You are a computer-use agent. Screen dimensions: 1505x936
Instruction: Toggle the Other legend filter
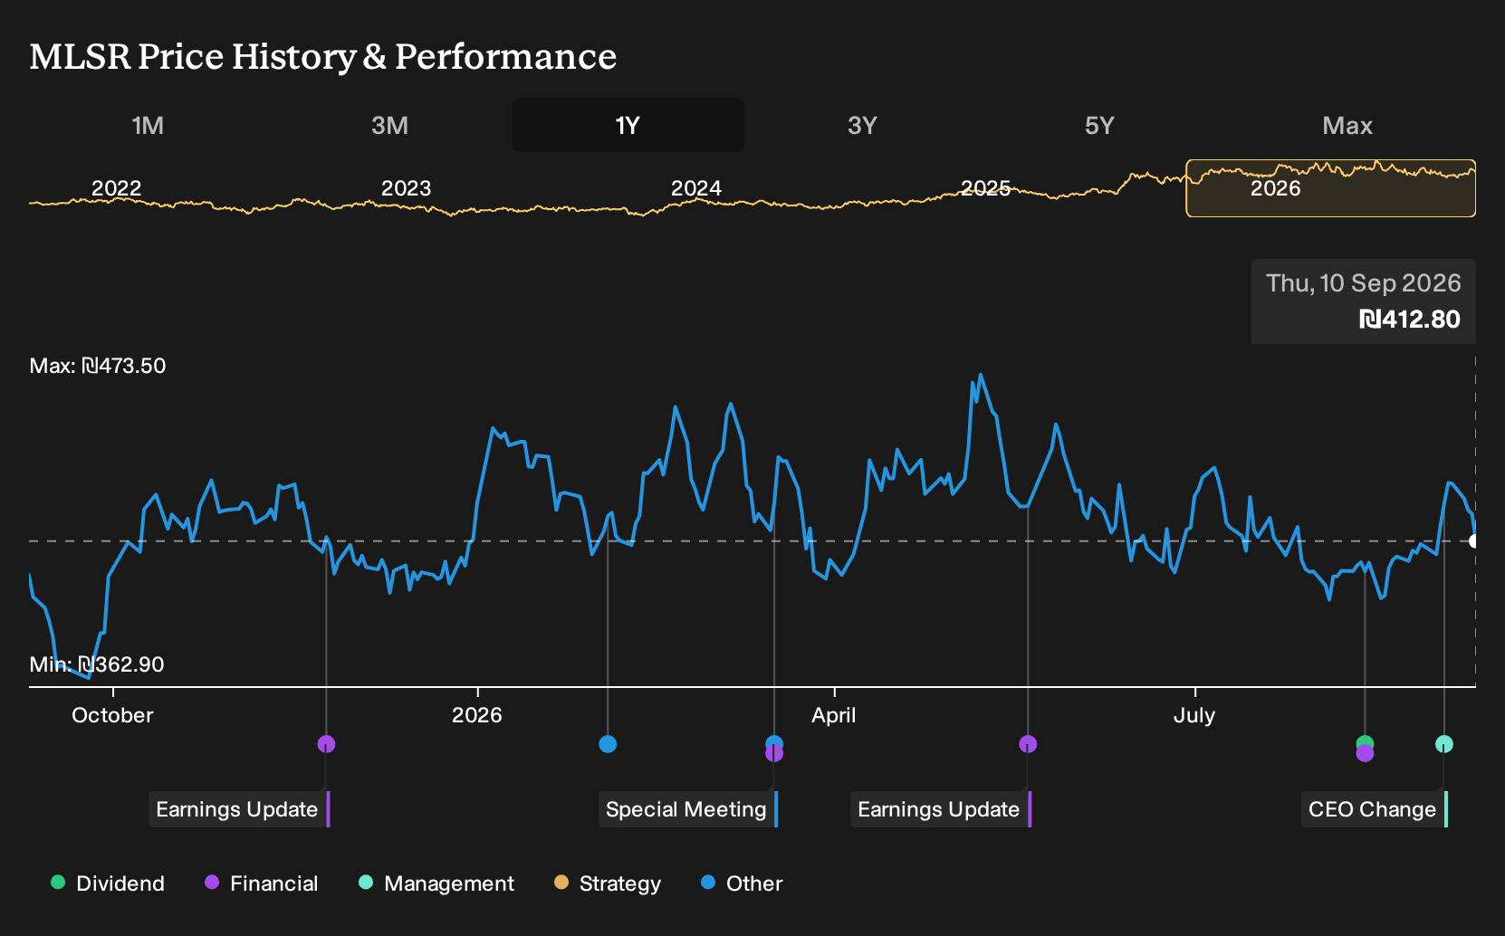[x=742, y=883]
